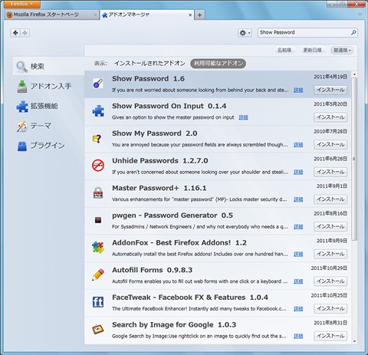Screen dimensions: 368x355
Task: Click the Show Password addon icon
Action: (98, 84)
